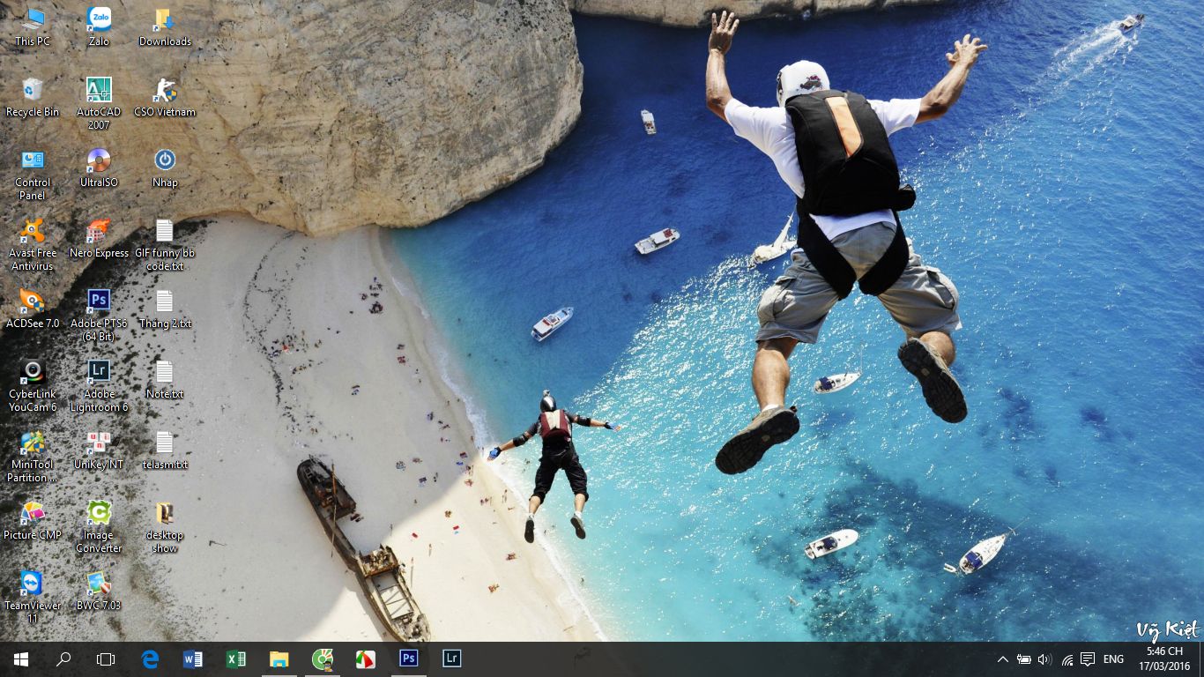Open Task View from taskbar
This screenshot has width=1204, height=677.
(x=106, y=658)
